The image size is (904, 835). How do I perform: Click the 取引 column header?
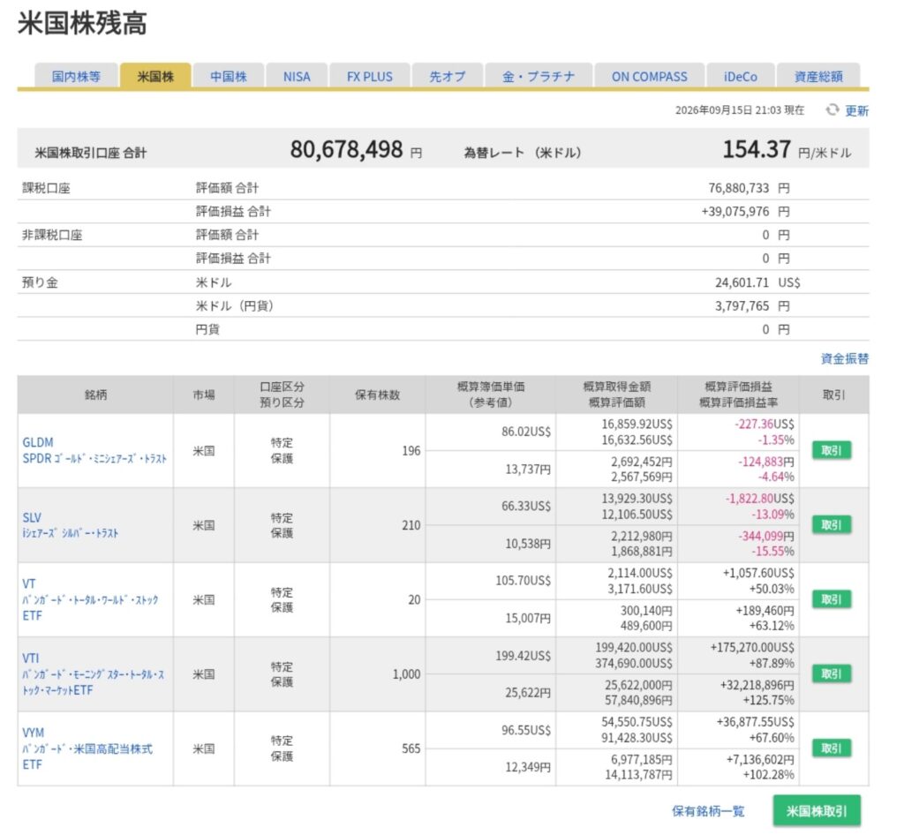[833, 395]
